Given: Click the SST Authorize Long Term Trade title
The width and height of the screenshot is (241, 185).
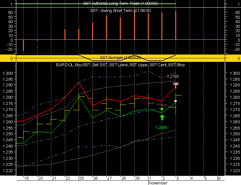Looking at the screenshot, I should 120,3.
